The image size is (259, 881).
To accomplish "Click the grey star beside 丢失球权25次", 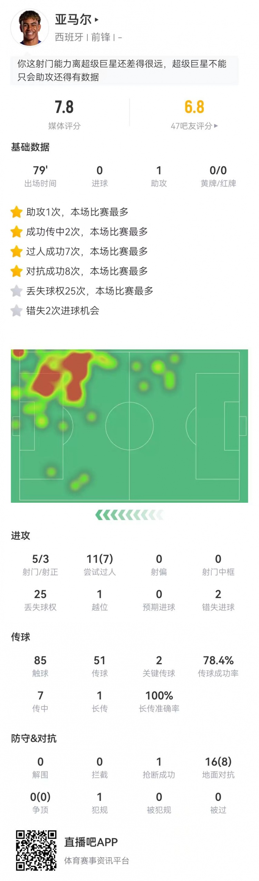I will click(x=16, y=291).
